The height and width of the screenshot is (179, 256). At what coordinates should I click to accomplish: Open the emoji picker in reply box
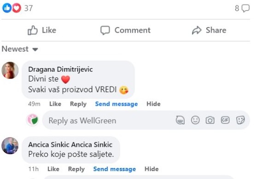pos(195,120)
